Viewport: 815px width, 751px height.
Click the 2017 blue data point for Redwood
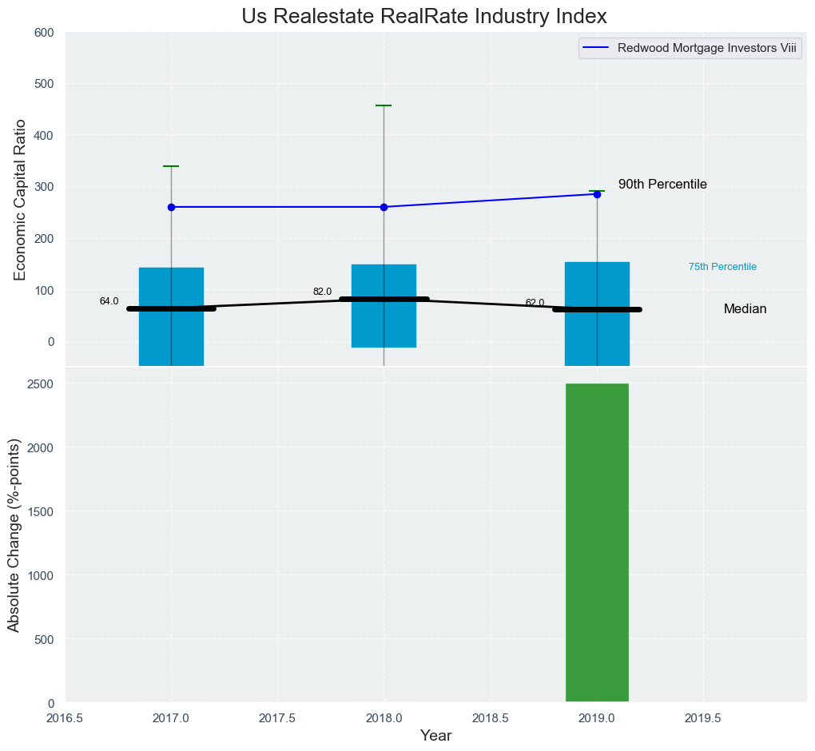pyautogui.click(x=171, y=207)
